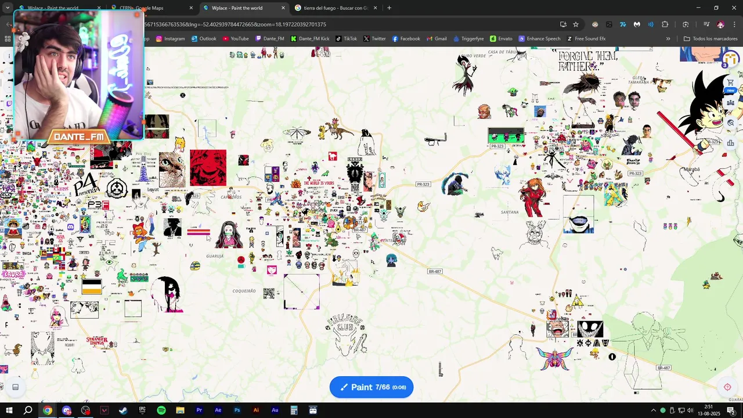Open the Dante_FM Kick bookmark
This screenshot has width=743, height=418.
[x=310, y=39]
